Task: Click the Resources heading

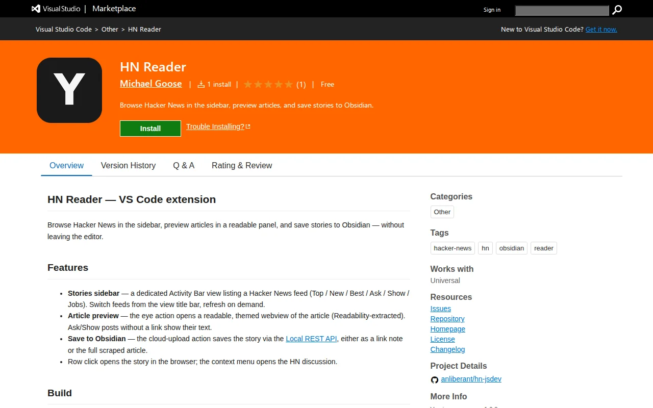Action: click(451, 297)
